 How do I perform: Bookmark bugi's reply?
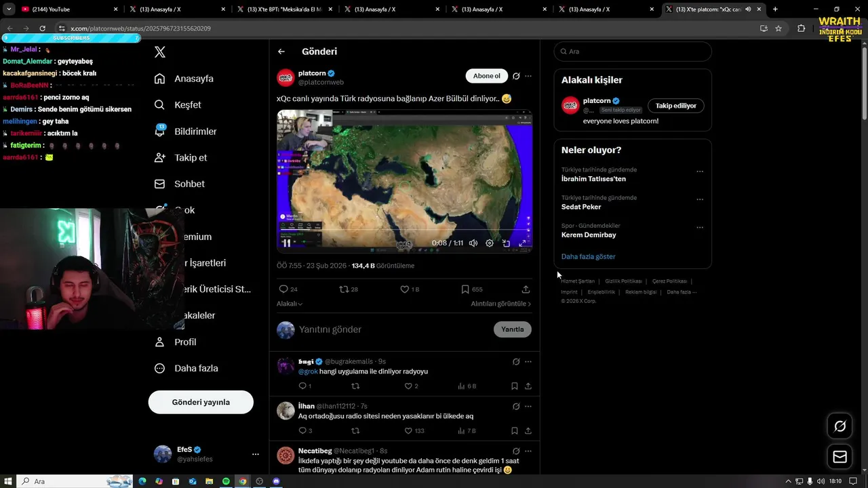pyautogui.click(x=514, y=386)
